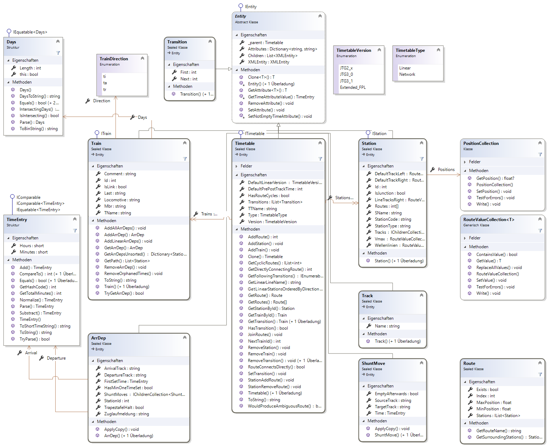Collapse Eigenschaften section in Station class
The image size is (548, 447).
pos(363,166)
